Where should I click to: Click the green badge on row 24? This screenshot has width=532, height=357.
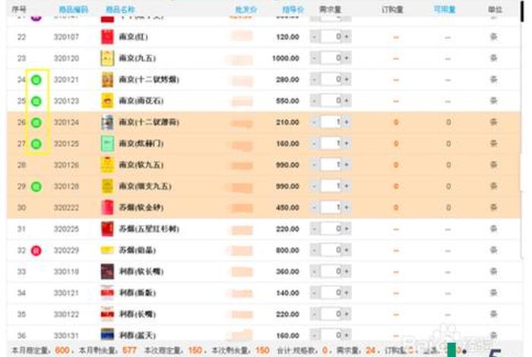(36, 80)
